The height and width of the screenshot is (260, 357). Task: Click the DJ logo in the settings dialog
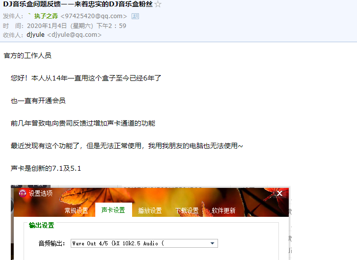[23, 193]
